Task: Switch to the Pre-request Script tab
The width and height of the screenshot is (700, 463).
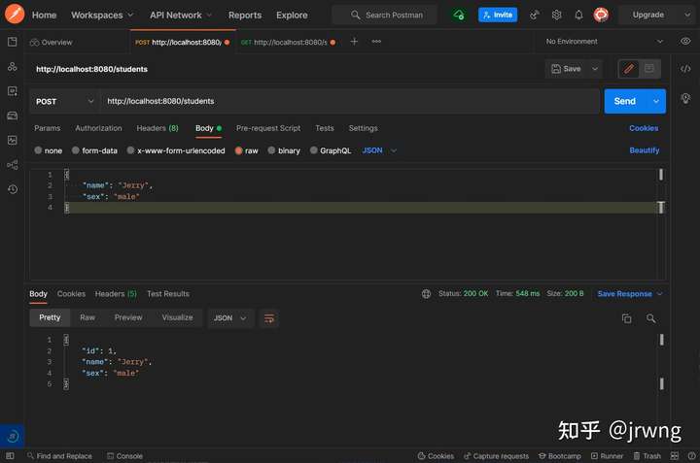Action: pyautogui.click(x=268, y=128)
